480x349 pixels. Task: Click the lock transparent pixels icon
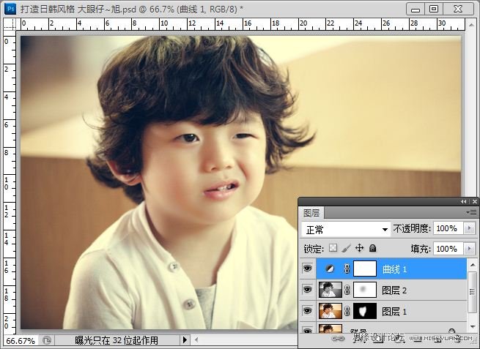tap(333, 248)
